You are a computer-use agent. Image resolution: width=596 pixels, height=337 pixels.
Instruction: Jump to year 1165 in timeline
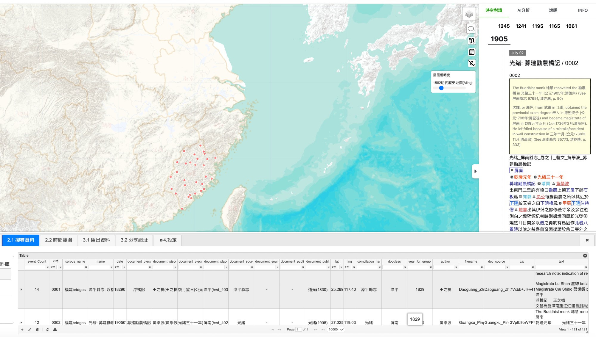tap(555, 26)
